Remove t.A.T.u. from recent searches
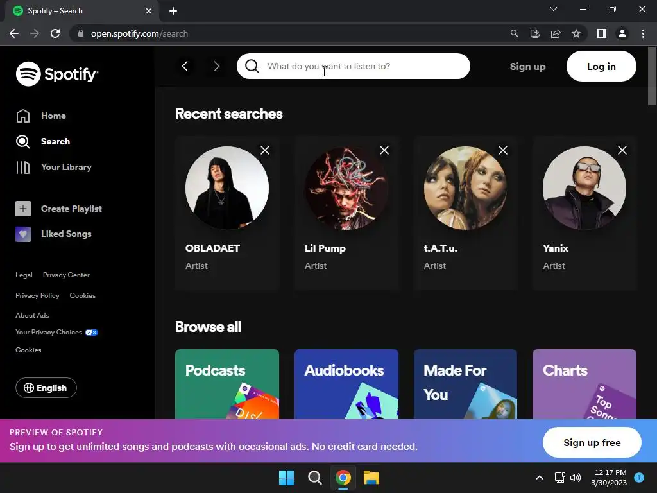Image resolution: width=657 pixels, height=493 pixels. pos(503,150)
